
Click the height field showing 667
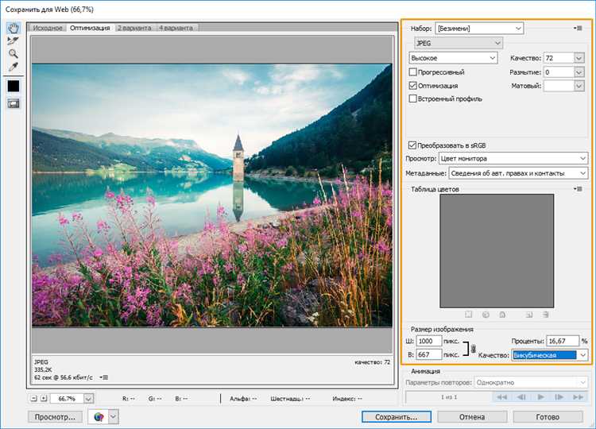click(x=429, y=355)
